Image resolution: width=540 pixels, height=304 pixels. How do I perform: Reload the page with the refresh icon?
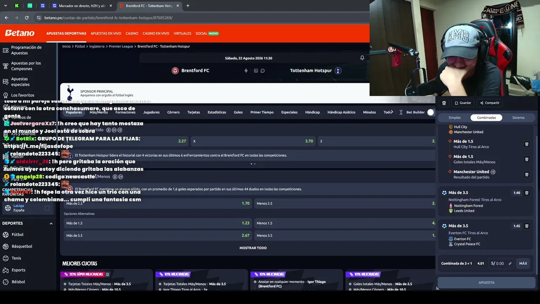[x=27, y=18]
